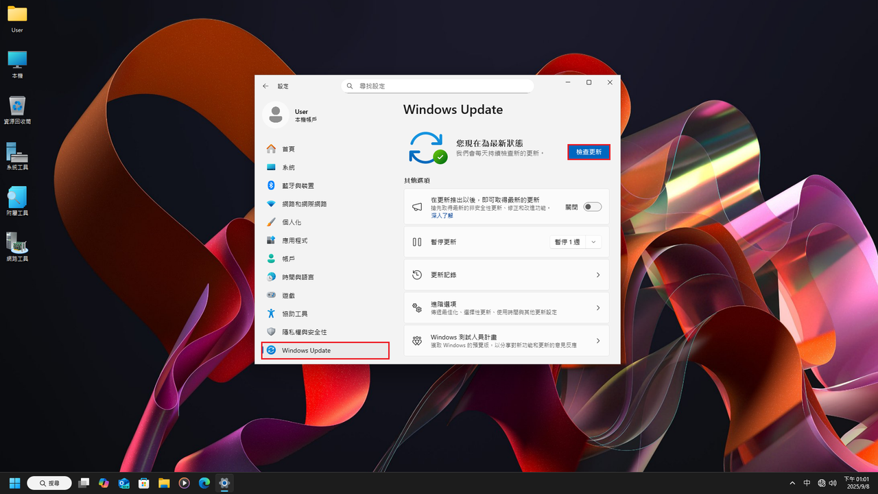The width and height of the screenshot is (878, 494).
Task: Open Task View on the taskbar
Action: click(x=84, y=483)
